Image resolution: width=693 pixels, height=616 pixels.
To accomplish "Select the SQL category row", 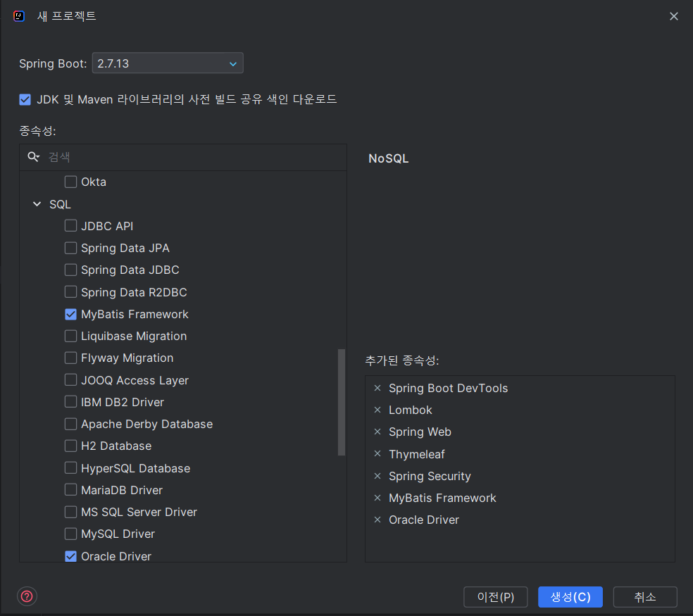I will (x=183, y=204).
